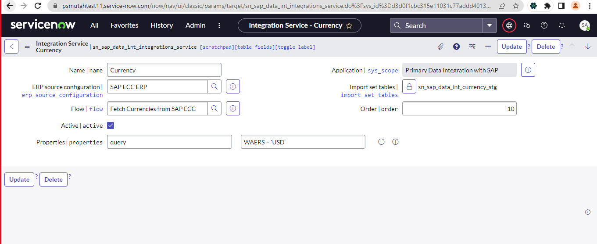Open the globe scope picker icon
This screenshot has width=597, height=244.
509,25
